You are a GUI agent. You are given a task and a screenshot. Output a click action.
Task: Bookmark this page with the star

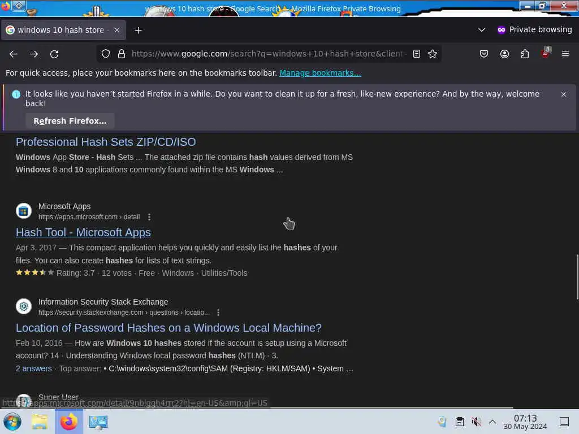point(433,54)
